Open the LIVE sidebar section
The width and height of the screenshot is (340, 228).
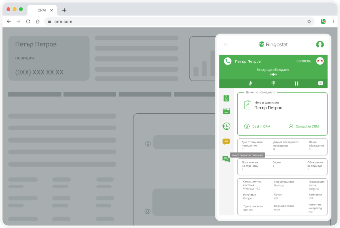click(x=226, y=111)
